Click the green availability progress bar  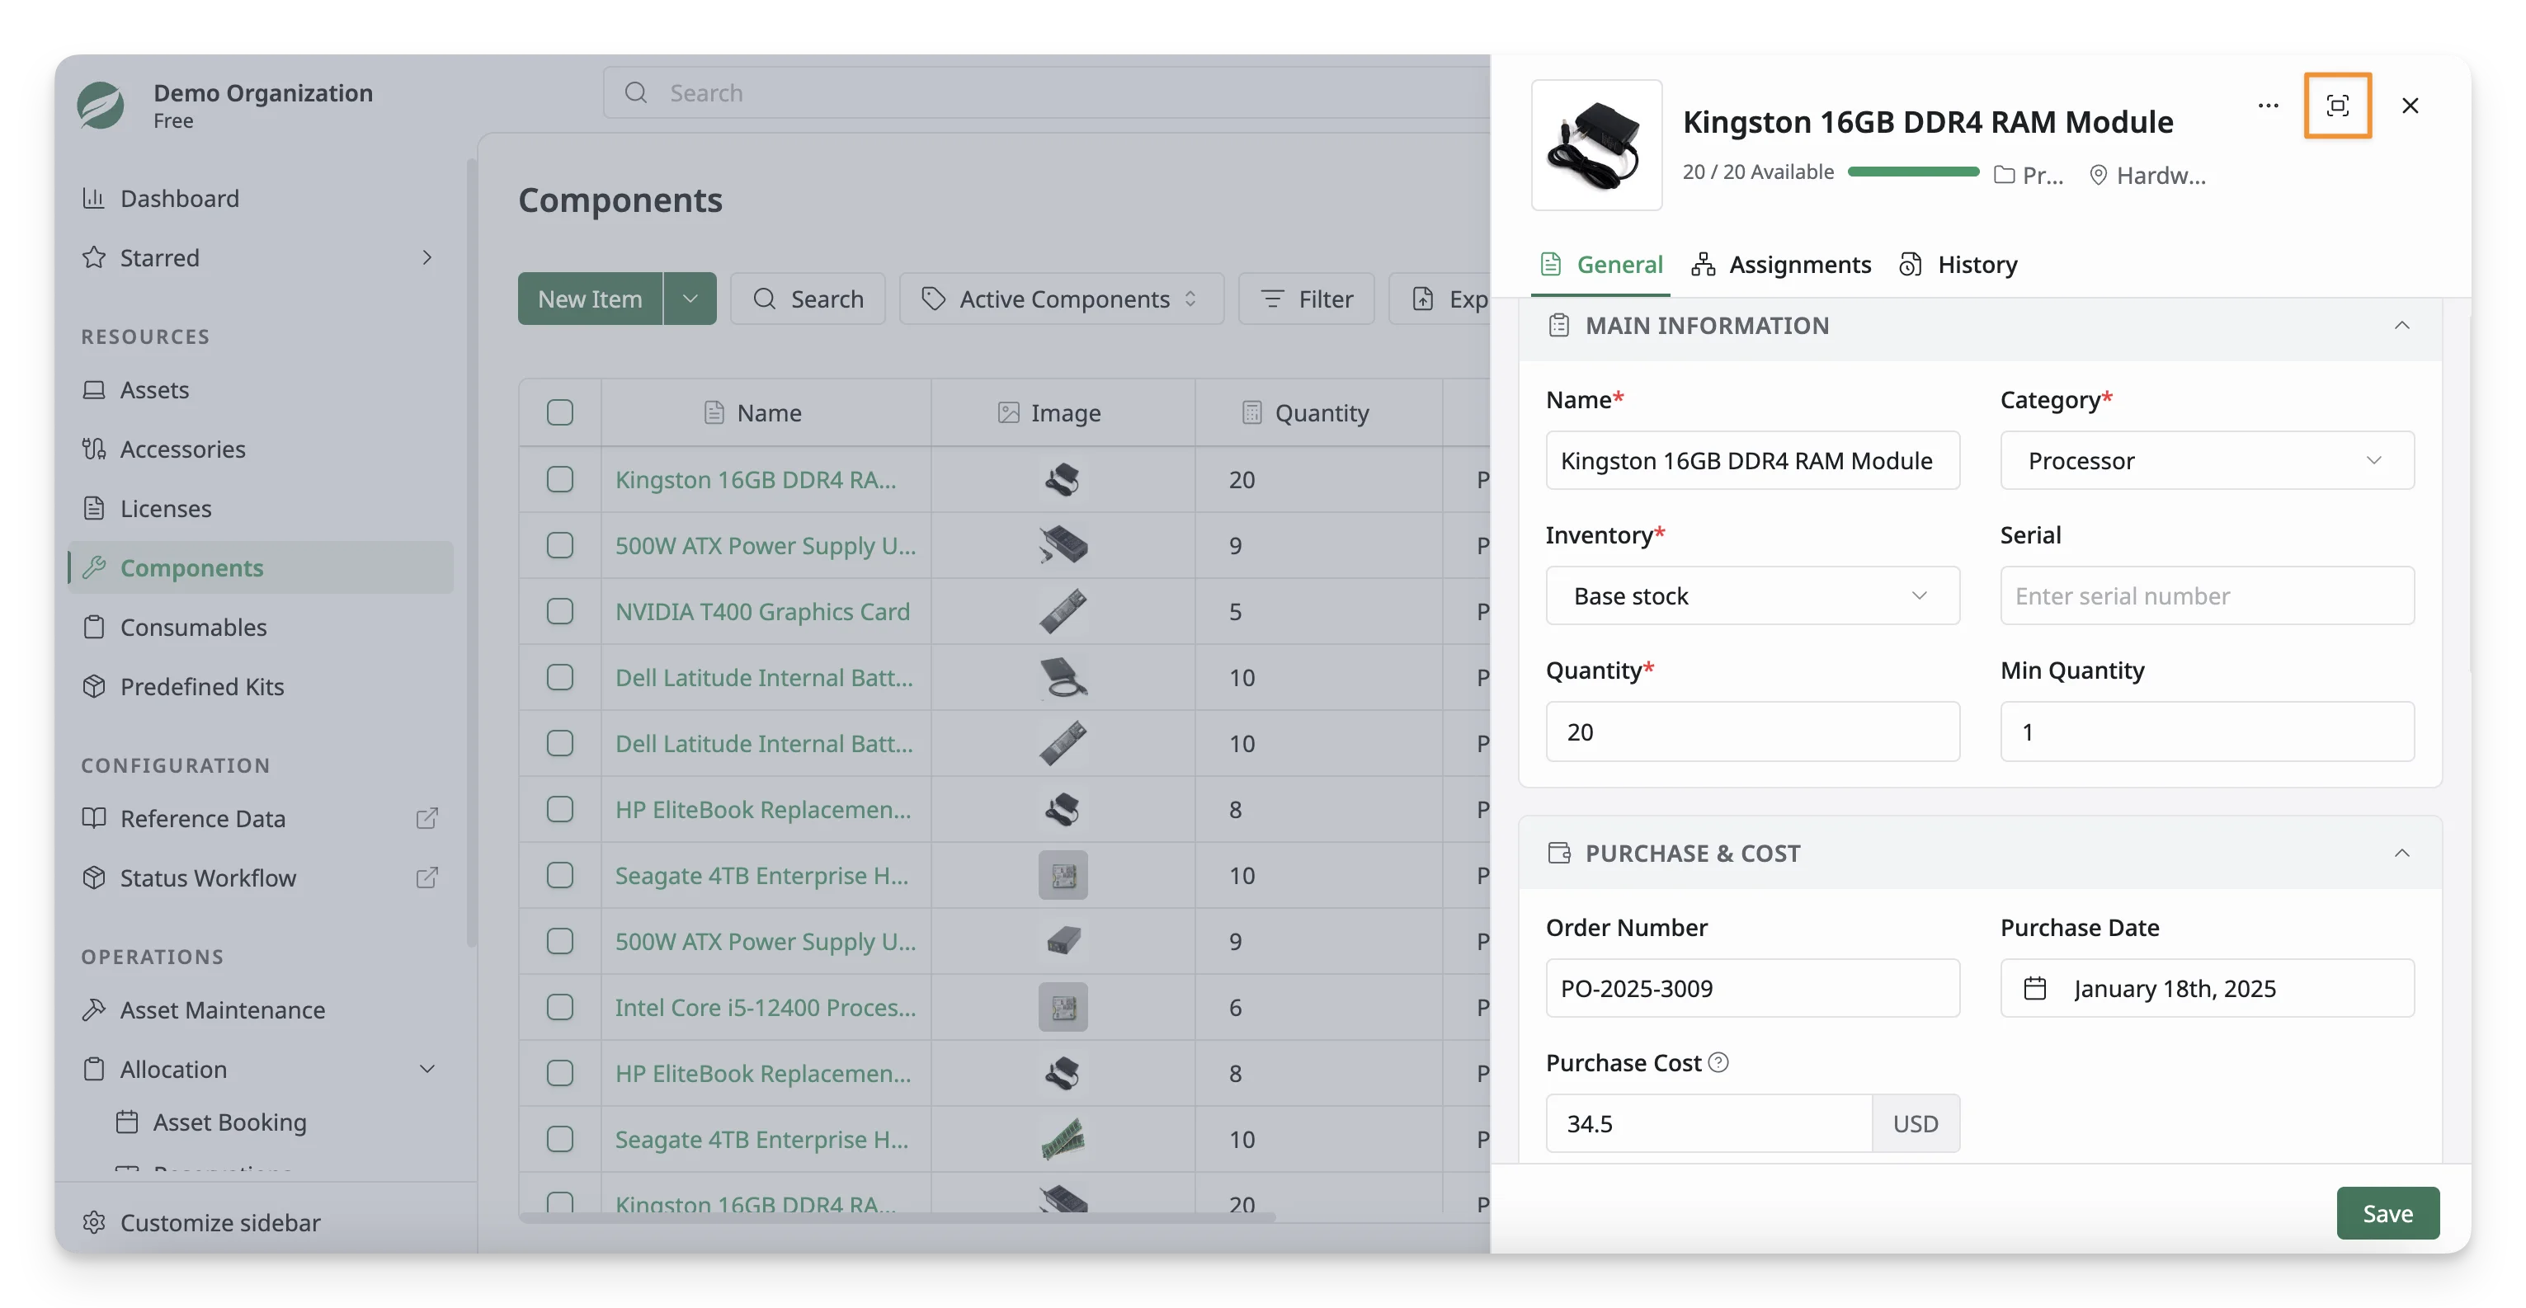point(1912,172)
